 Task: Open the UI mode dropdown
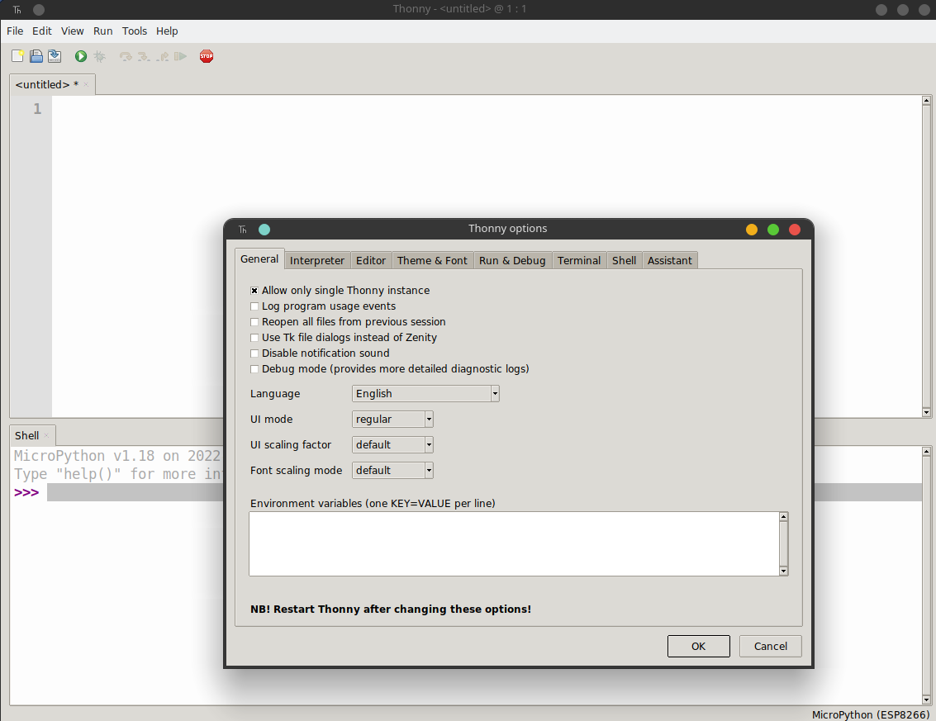coord(392,419)
